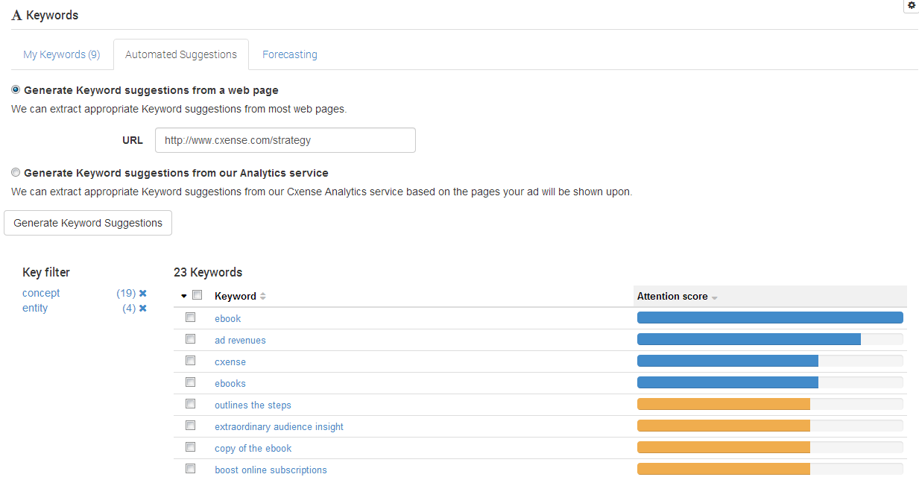This screenshot has height=480, width=919.
Task: Check the ad revenues keyword box
Action: click(191, 339)
